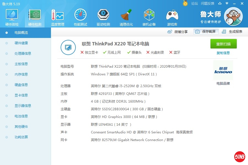248x165 pixels.
Task: Open 温度管理 temperature management
Action: click(57, 16)
